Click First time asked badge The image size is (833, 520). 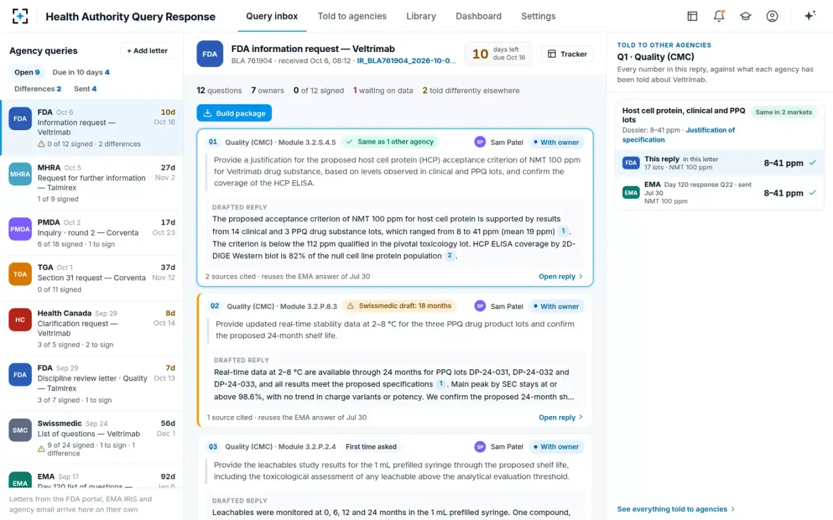(371, 447)
